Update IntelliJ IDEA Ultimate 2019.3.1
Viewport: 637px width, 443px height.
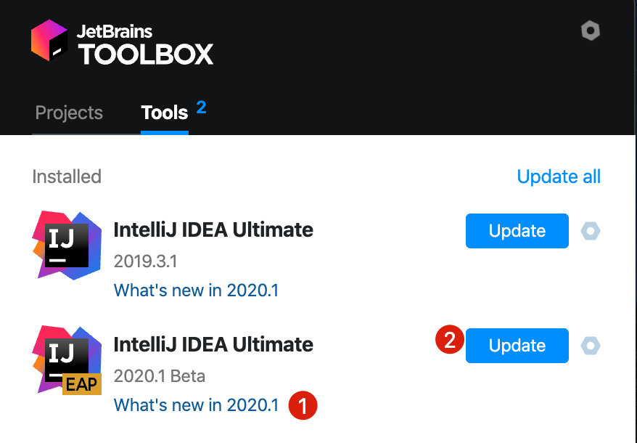point(517,230)
